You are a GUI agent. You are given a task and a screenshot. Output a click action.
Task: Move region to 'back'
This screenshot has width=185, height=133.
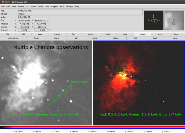coord(57,38)
